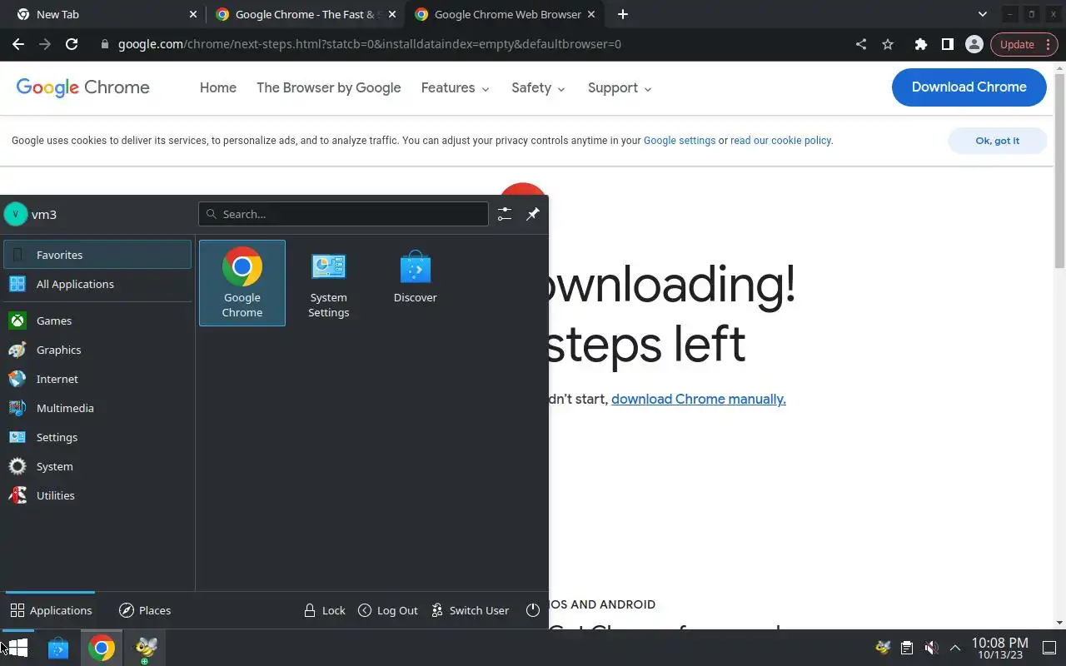The image size is (1066, 666).
Task: Reload the current page
Action: pyautogui.click(x=72, y=44)
